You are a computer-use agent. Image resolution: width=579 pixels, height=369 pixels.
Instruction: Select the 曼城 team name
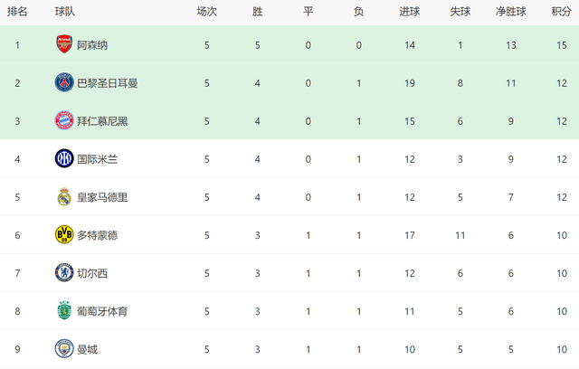pyautogui.click(x=87, y=349)
